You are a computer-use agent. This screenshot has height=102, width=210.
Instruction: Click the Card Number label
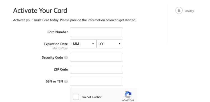tap(58, 32)
